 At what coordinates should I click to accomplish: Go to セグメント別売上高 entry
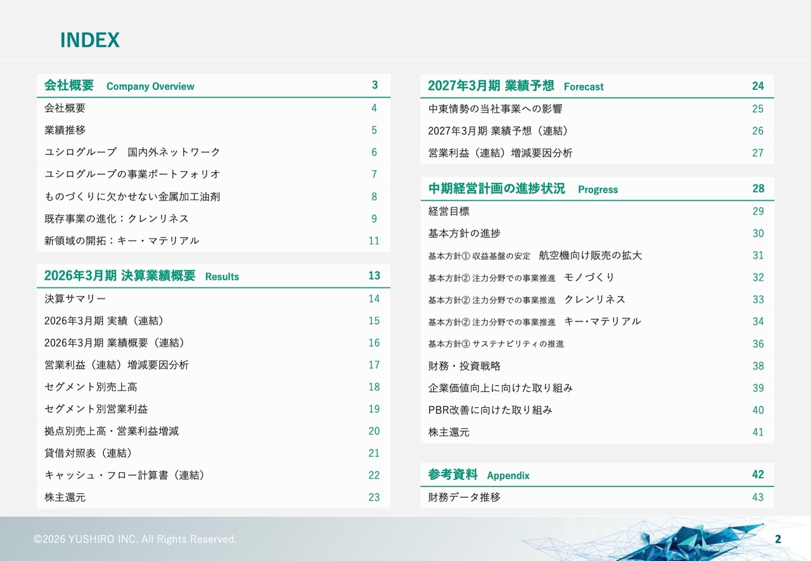(214, 387)
